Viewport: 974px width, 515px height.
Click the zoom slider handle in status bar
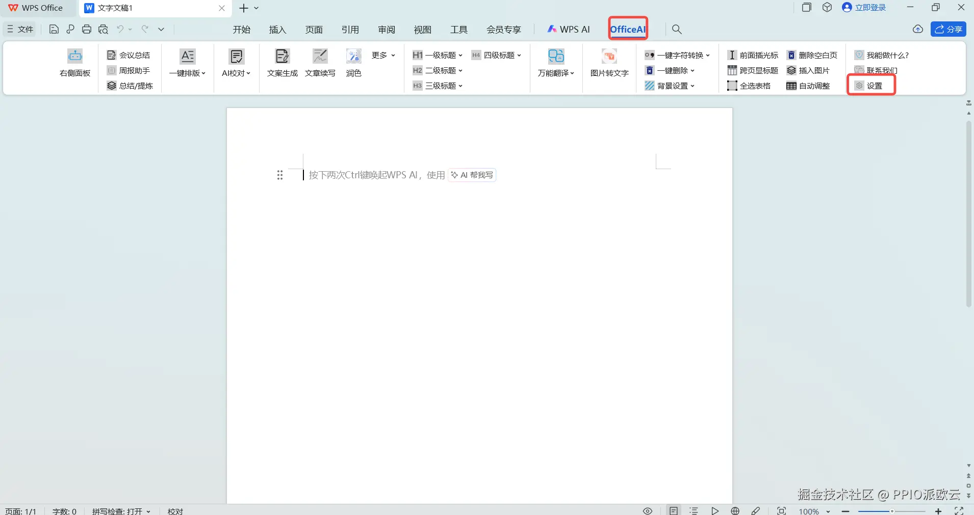[892, 511]
